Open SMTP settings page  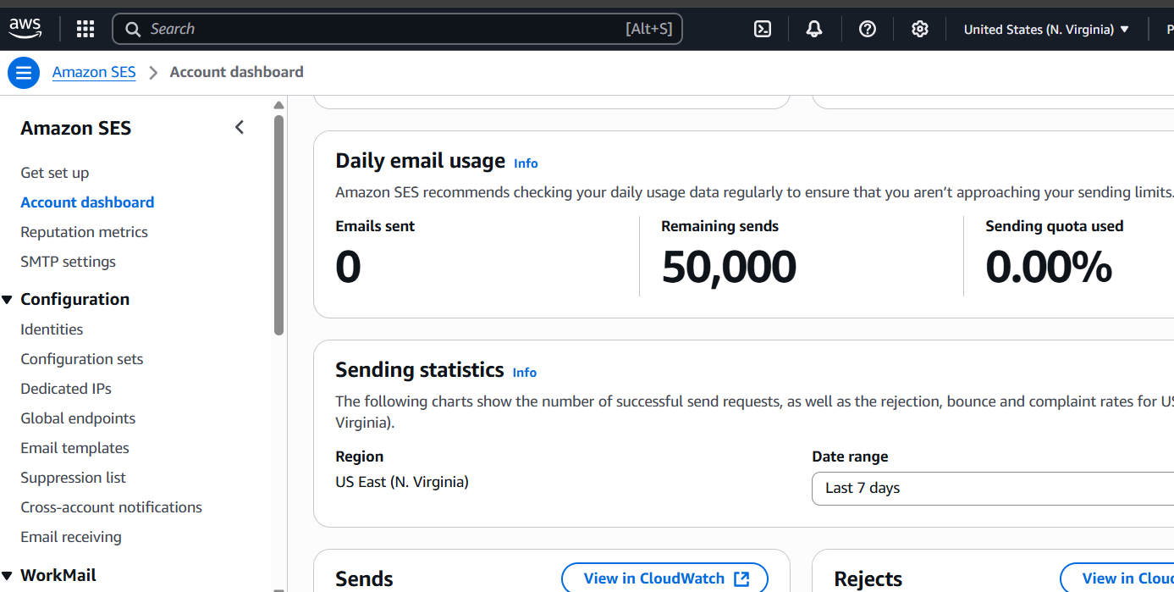click(x=68, y=262)
